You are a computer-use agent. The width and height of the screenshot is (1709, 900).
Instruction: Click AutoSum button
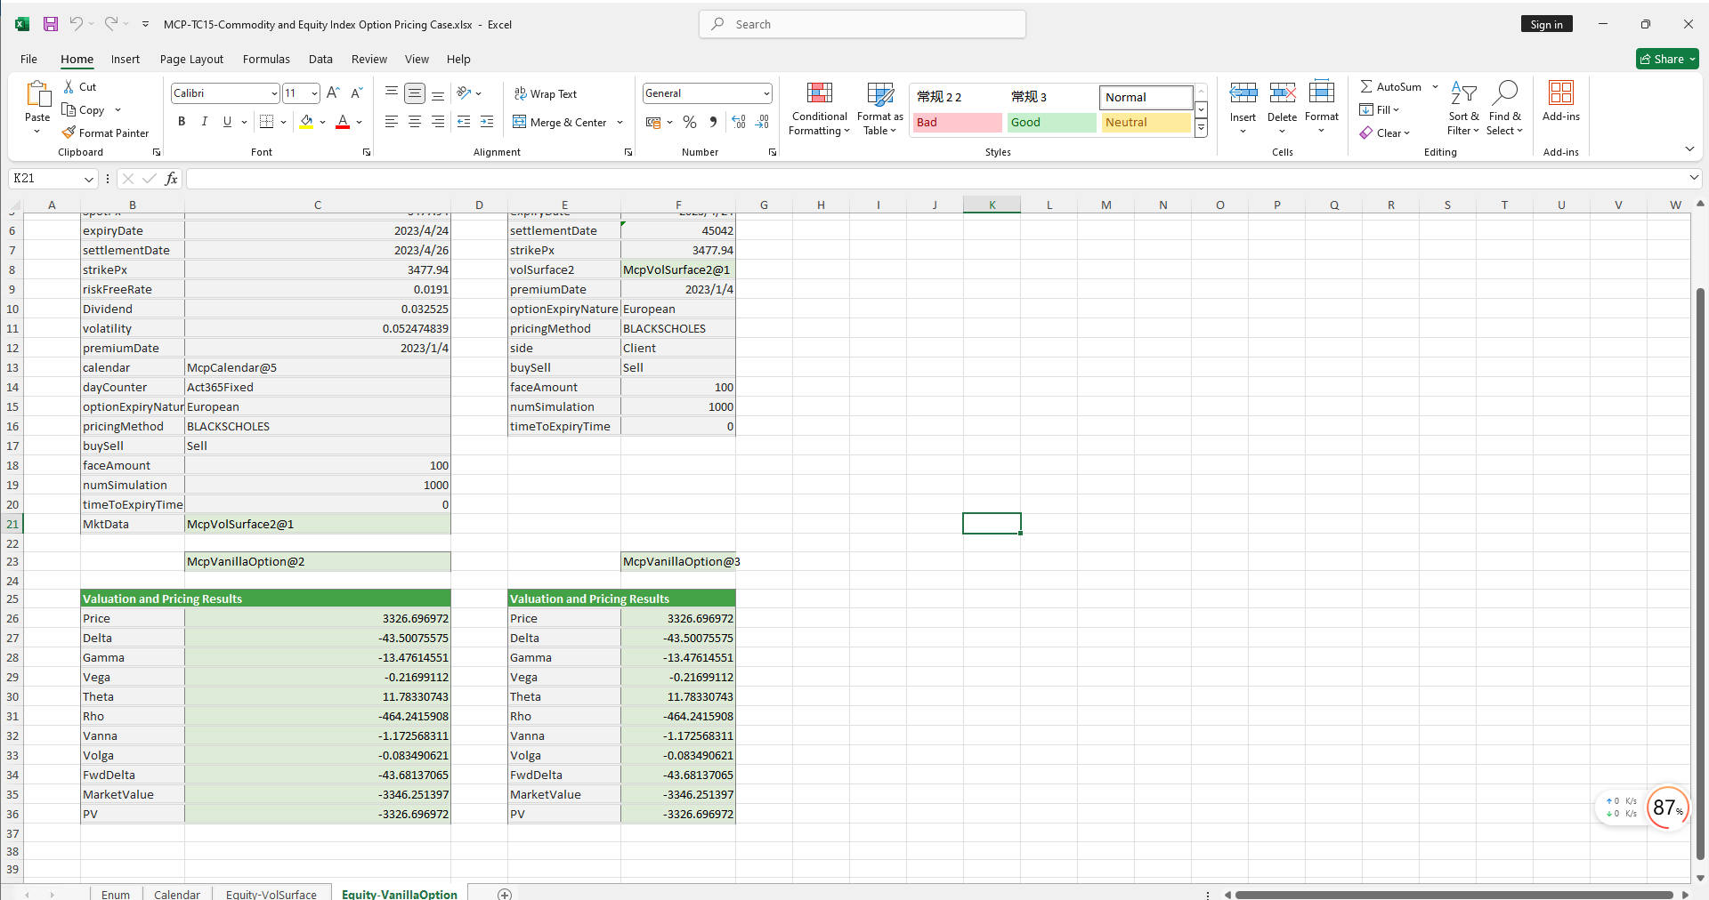coord(1390,86)
